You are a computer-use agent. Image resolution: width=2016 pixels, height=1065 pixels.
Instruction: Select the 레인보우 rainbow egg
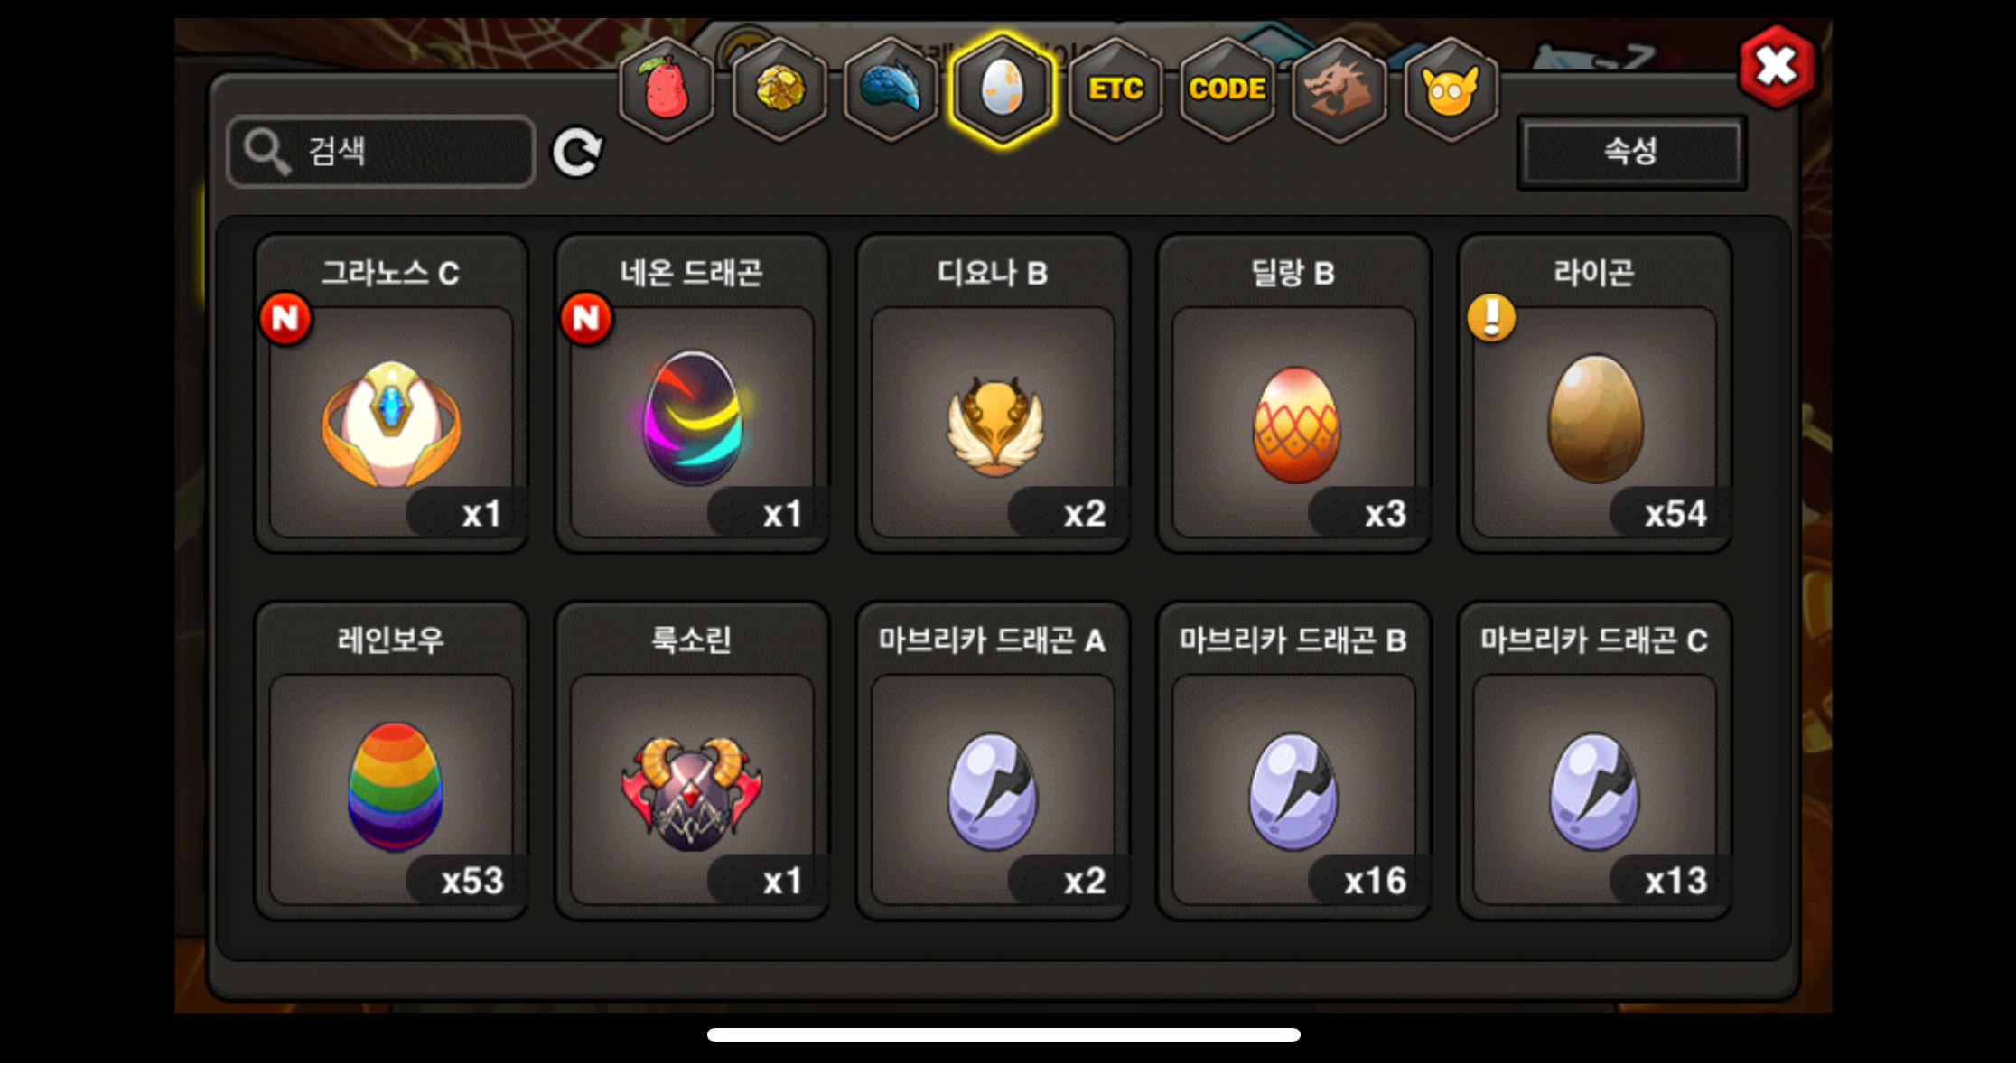(x=391, y=761)
